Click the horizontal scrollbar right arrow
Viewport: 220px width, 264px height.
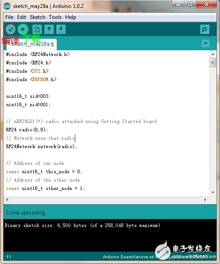point(205,200)
